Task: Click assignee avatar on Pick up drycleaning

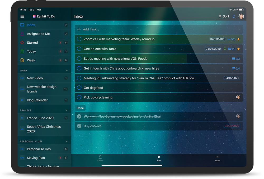Action: (238, 97)
